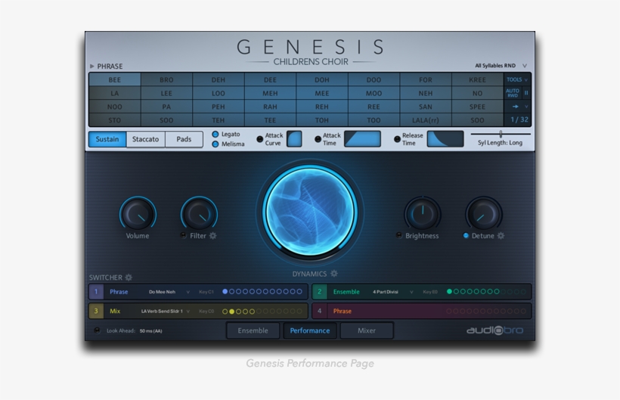Click the second dot in the Mix row
Screen dimensions: 620x400
[231, 312]
